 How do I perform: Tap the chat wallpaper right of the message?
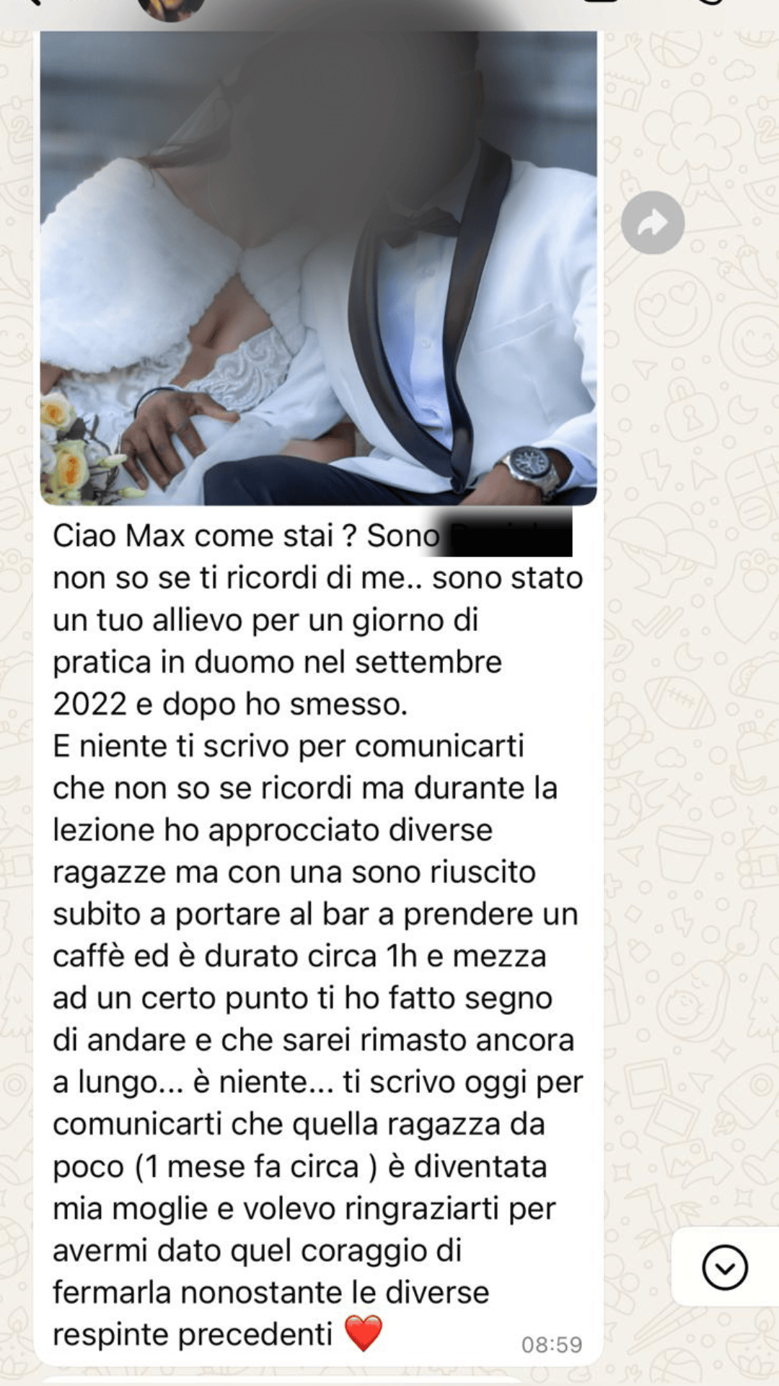tap(692, 794)
